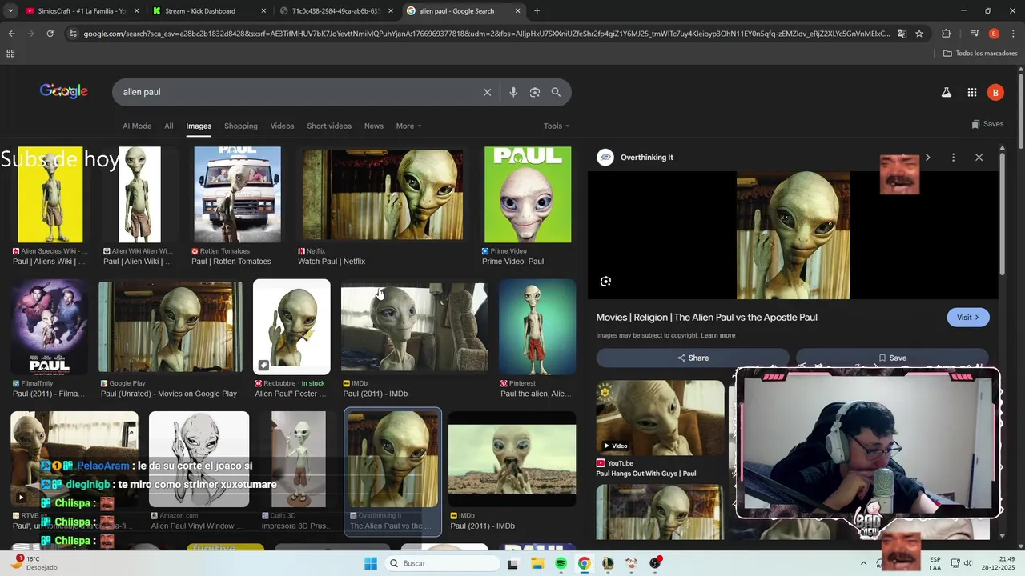Viewport: 1025px width, 576px height.
Task: Open Saves bookmark link
Action: tap(987, 124)
